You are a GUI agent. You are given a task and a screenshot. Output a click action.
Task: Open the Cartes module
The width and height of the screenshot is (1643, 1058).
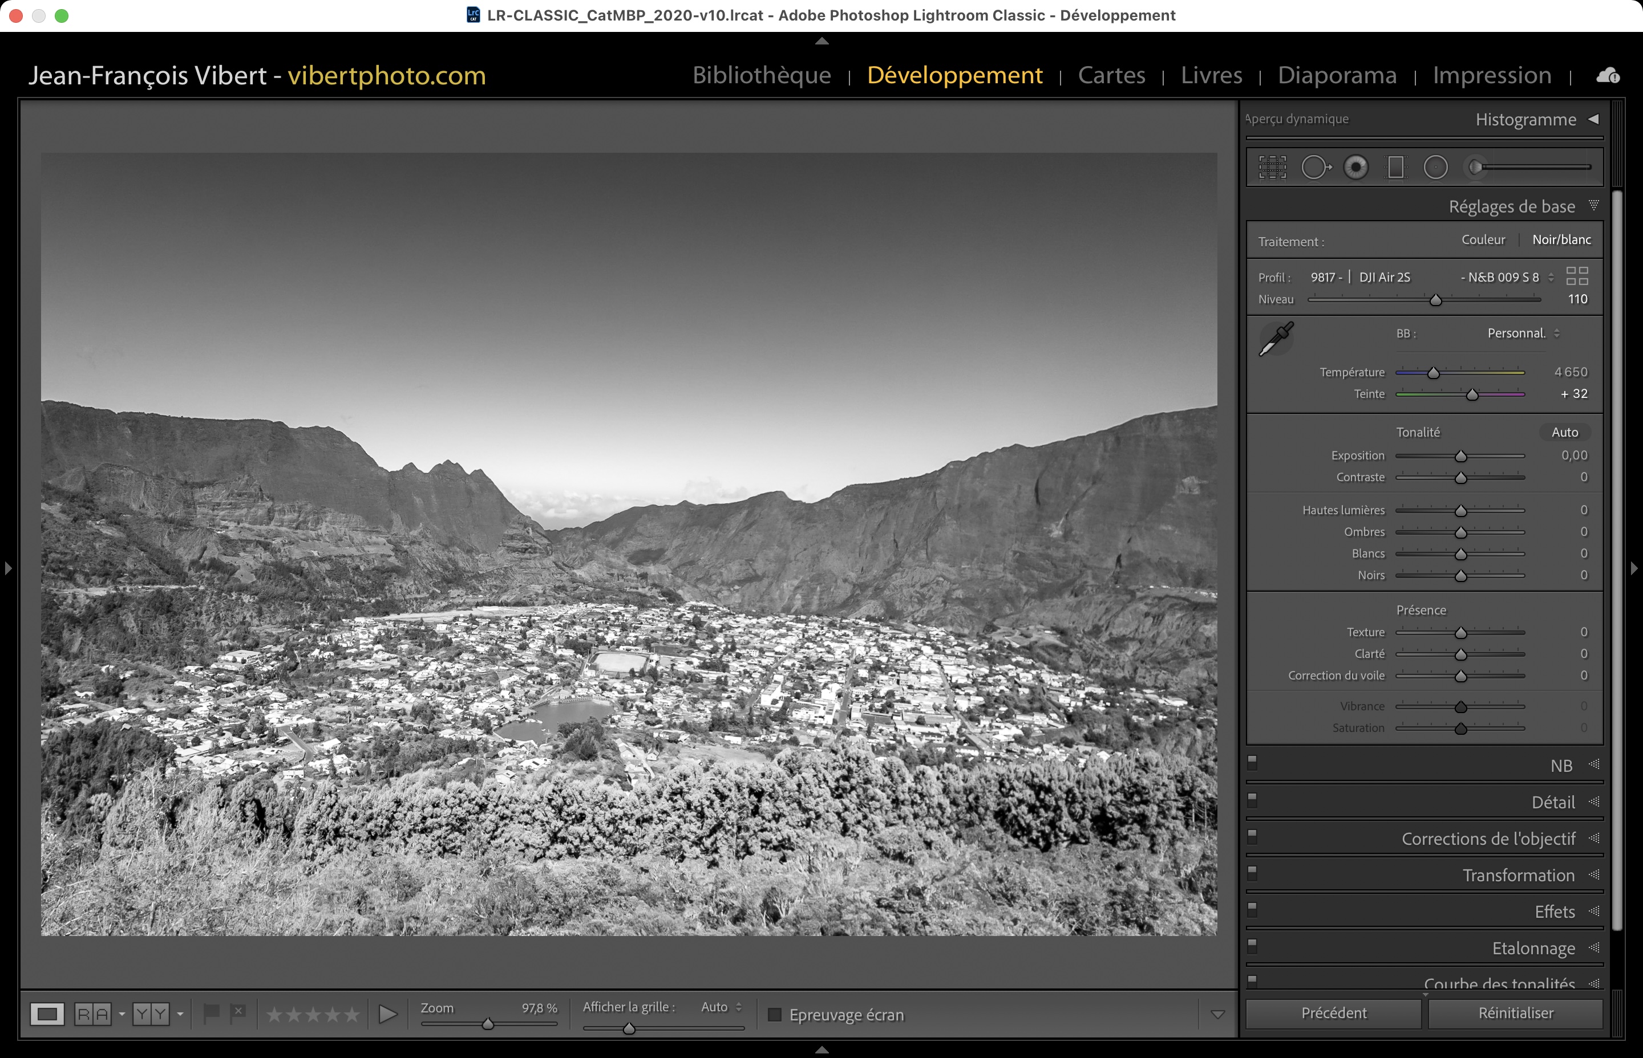coord(1111,75)
